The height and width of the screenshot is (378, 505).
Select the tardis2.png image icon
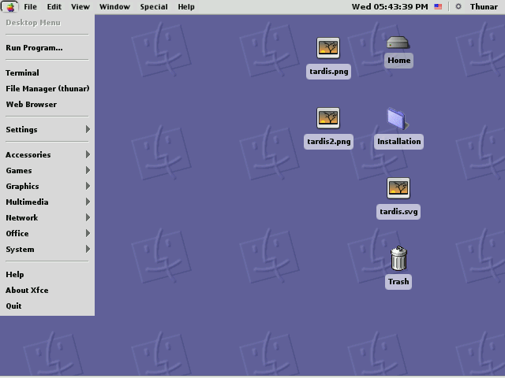tap(328, 118)
